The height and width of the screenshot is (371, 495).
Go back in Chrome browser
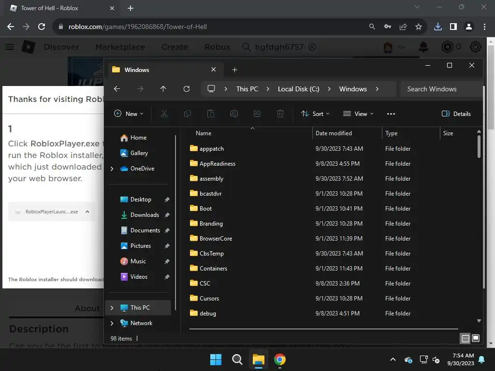point(11,27)
